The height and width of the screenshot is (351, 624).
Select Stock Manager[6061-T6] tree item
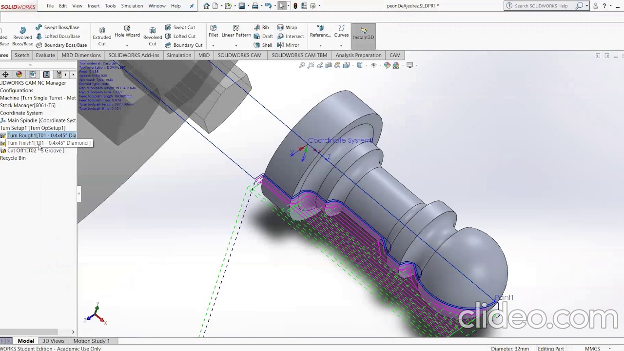pos(28,105)
